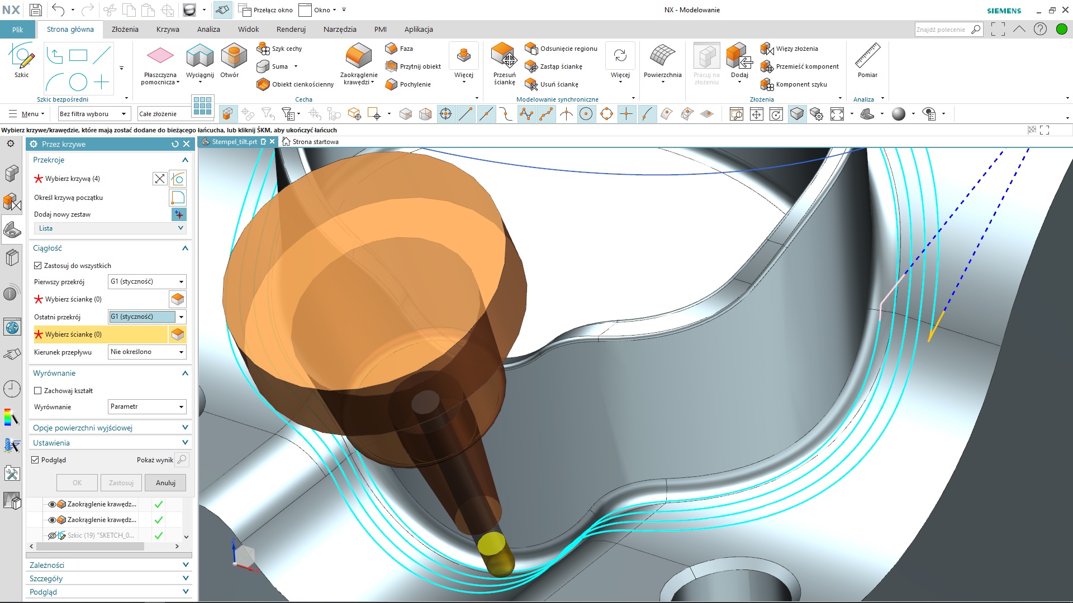Open the Szkic sketch tool

click(22, 60)
